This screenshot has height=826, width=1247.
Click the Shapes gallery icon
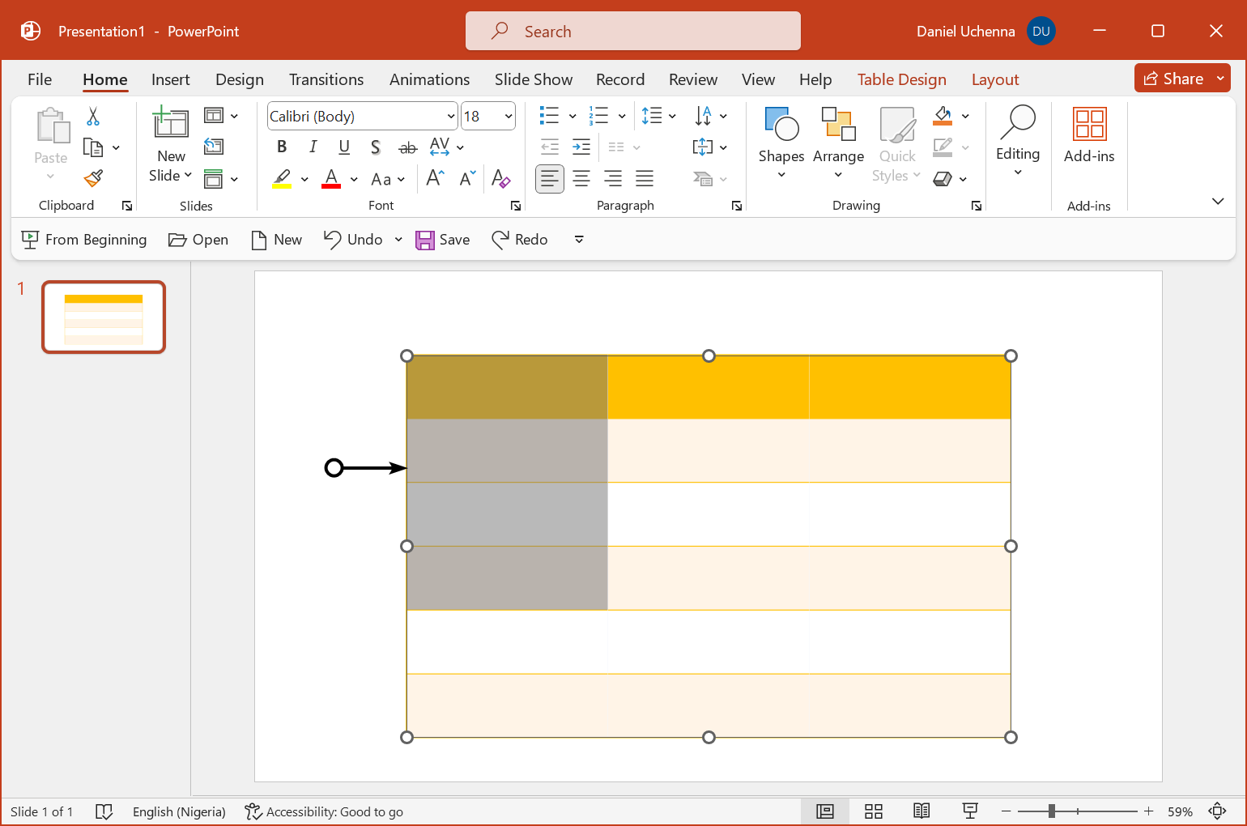click(x=781, y=125)
